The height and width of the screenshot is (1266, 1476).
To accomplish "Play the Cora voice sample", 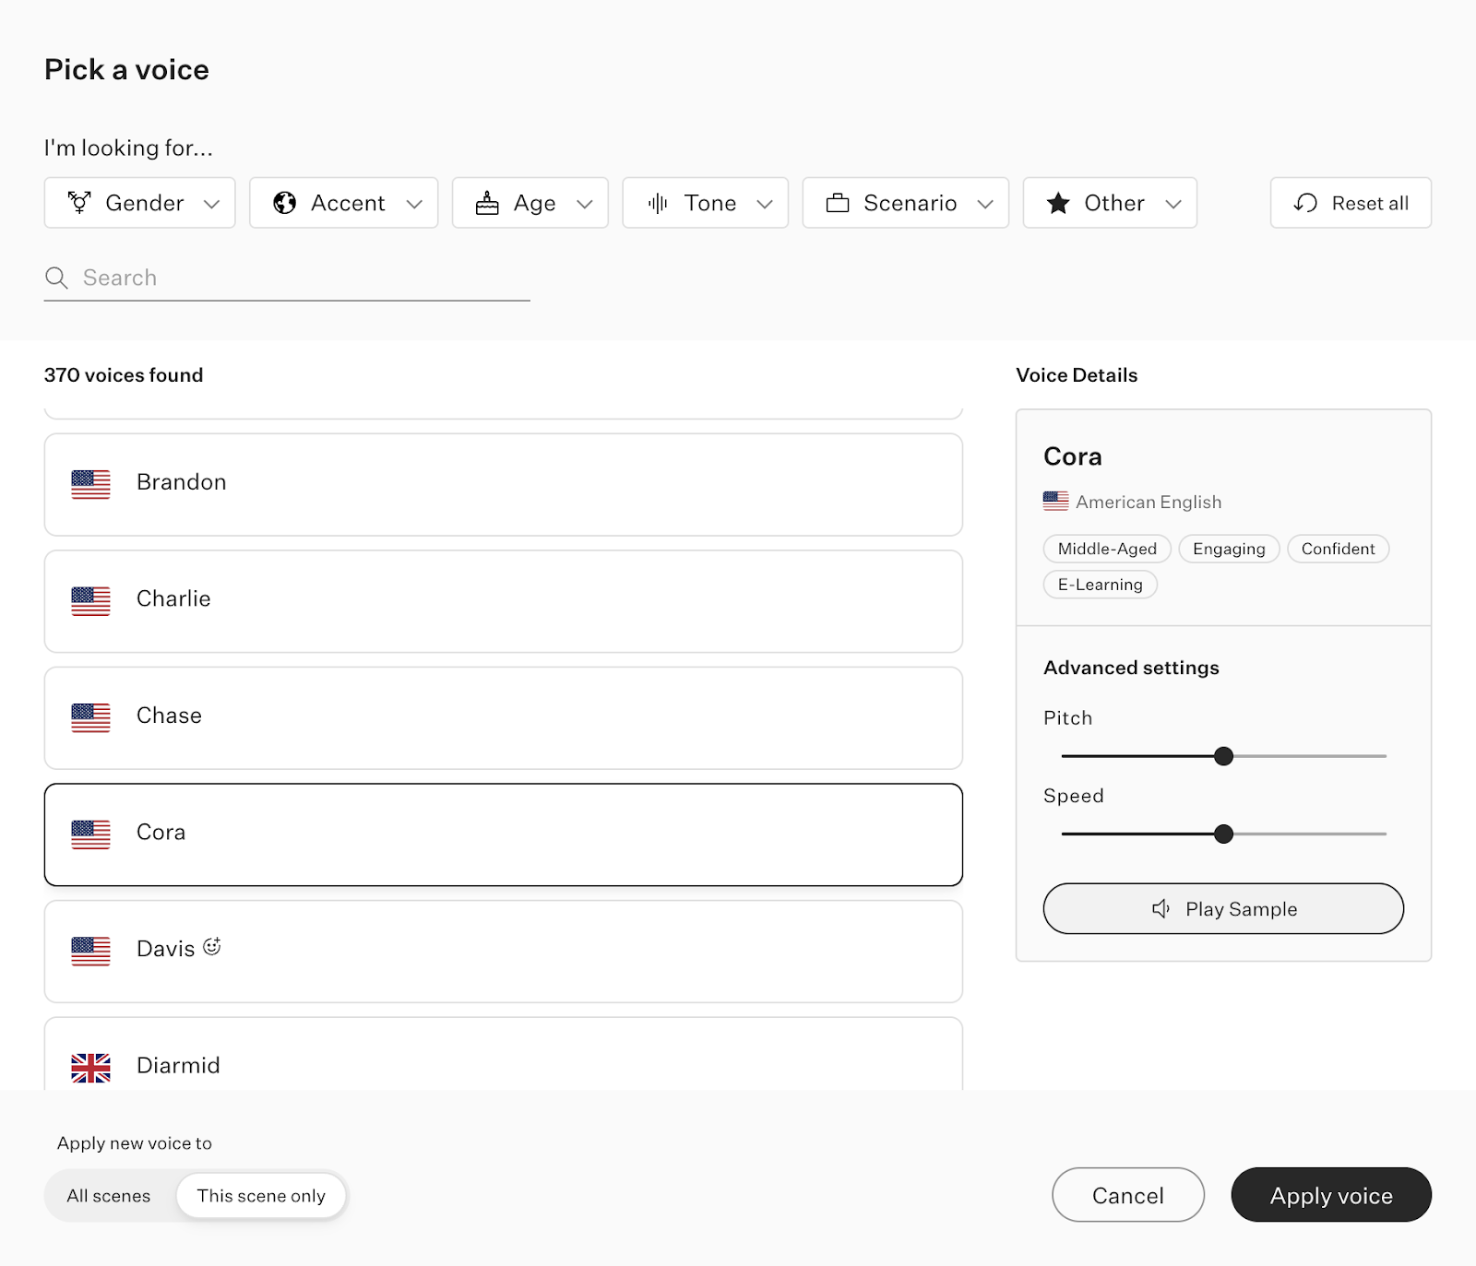I will tap(1223, 909).
